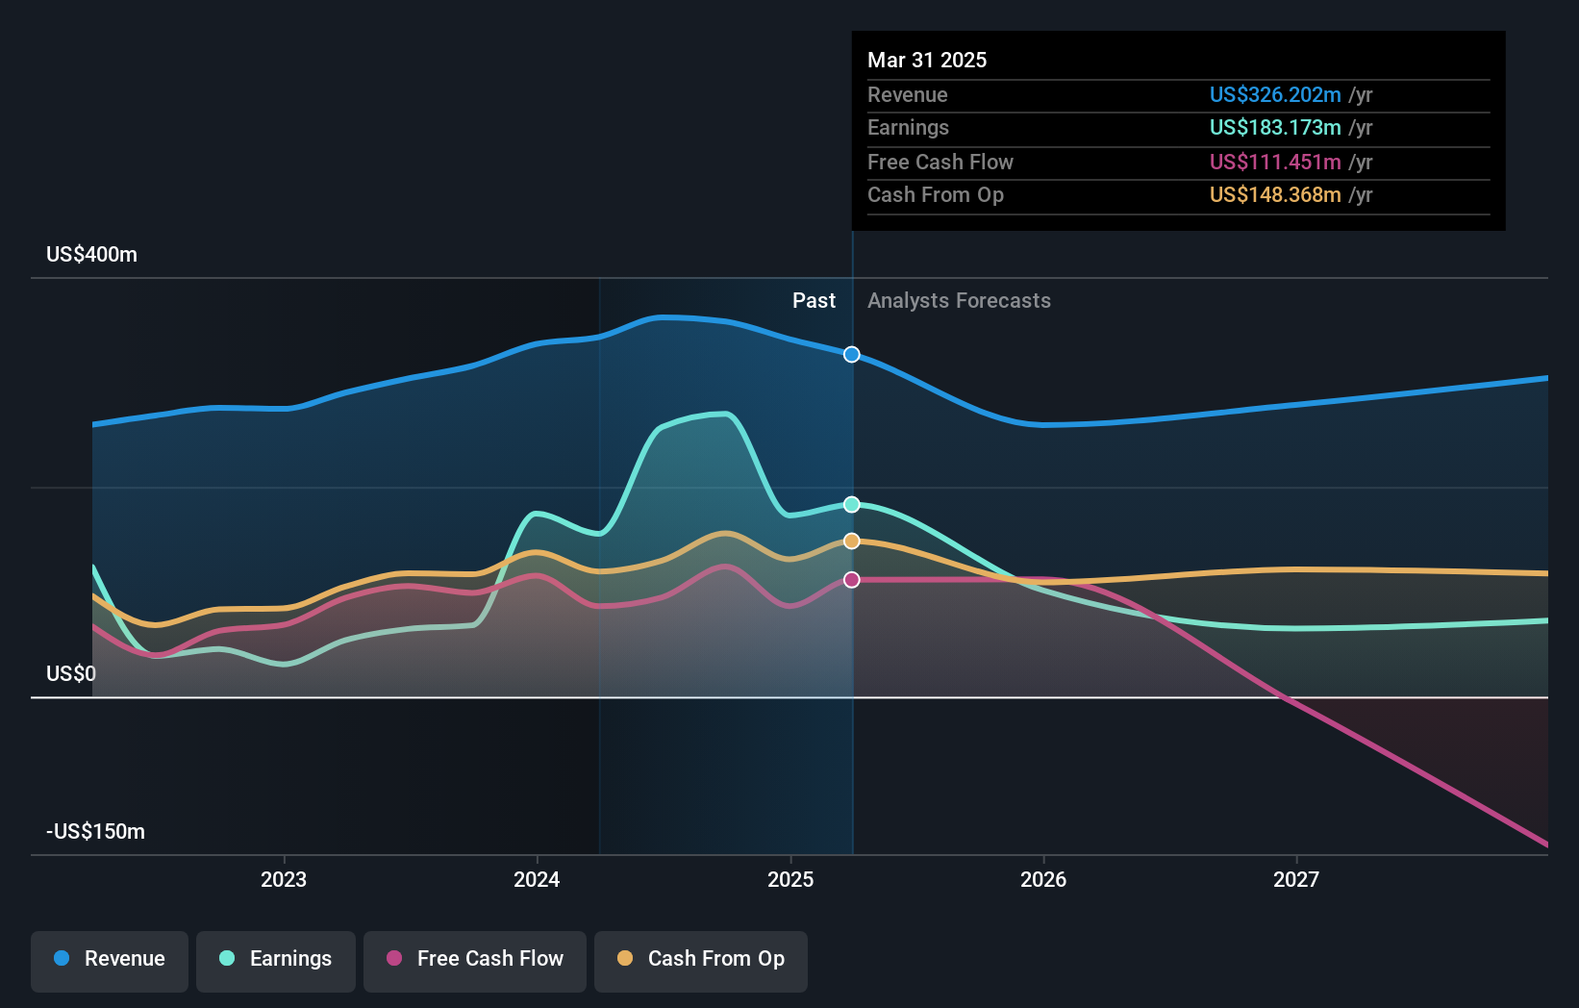Click the -US$150m y-axis label
The width and height of the screenshot is (1579, 1008).
click(x=95, y=832)
